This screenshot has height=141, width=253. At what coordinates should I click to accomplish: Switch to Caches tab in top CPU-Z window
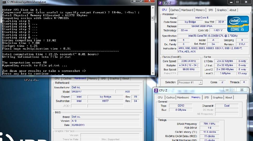click(x=175, y=10)
